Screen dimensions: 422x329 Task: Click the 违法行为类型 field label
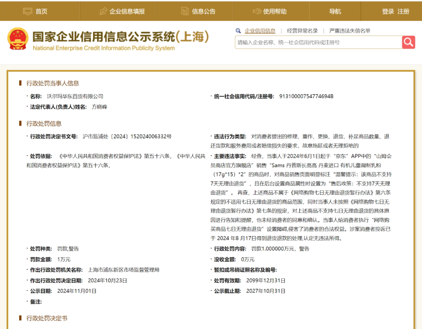tap(230, 136)
